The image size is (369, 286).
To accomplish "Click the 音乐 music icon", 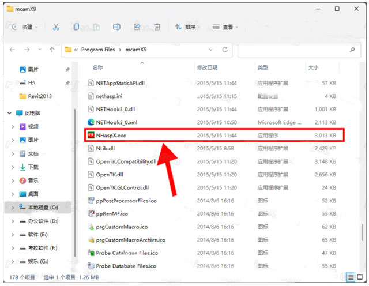I will point(22,180).
